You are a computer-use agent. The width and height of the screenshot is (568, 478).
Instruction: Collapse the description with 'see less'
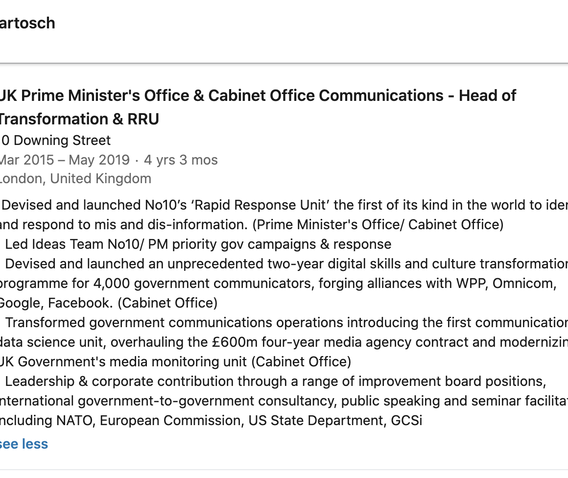point(24,444)
